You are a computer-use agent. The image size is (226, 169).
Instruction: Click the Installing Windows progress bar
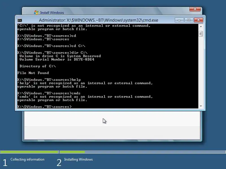click(x=143, y=152)
